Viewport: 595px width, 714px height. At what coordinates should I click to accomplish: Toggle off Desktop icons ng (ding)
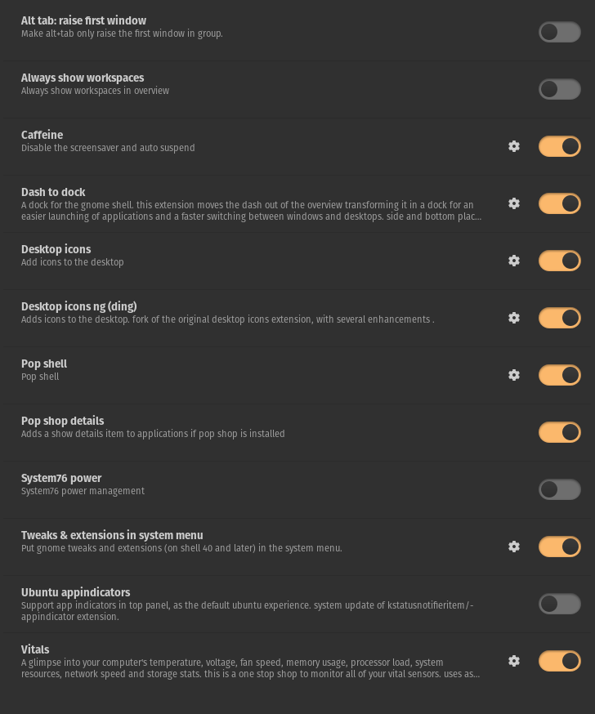click(x=559, y=318)
